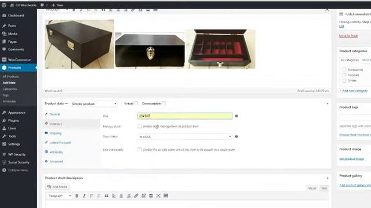Click Add Media for short description
This screenshot has height=208, width=371.
pos(57,187)
